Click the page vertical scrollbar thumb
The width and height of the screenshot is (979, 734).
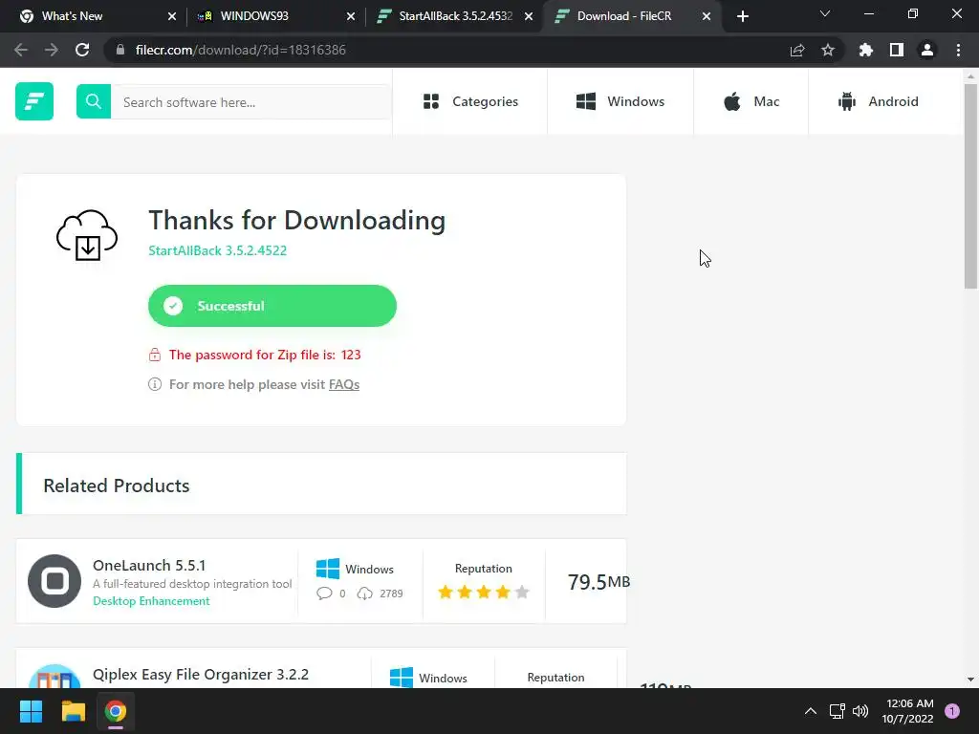970,186
